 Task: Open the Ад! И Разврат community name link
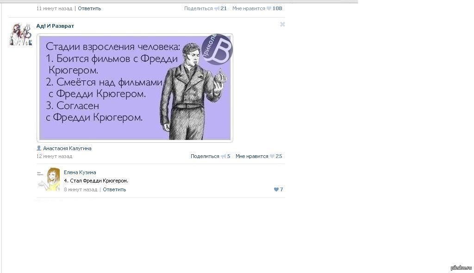click(x=55, y=26)
